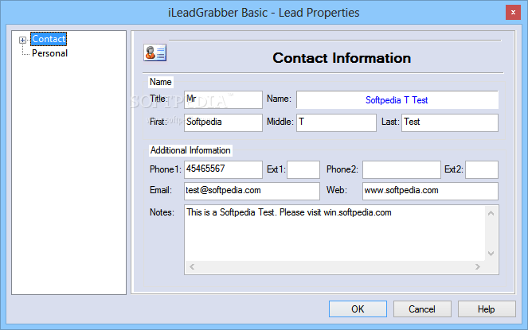Viewport: 528px width, 330px height.
Task: Click the Web address field
Action: pos(430,191)
